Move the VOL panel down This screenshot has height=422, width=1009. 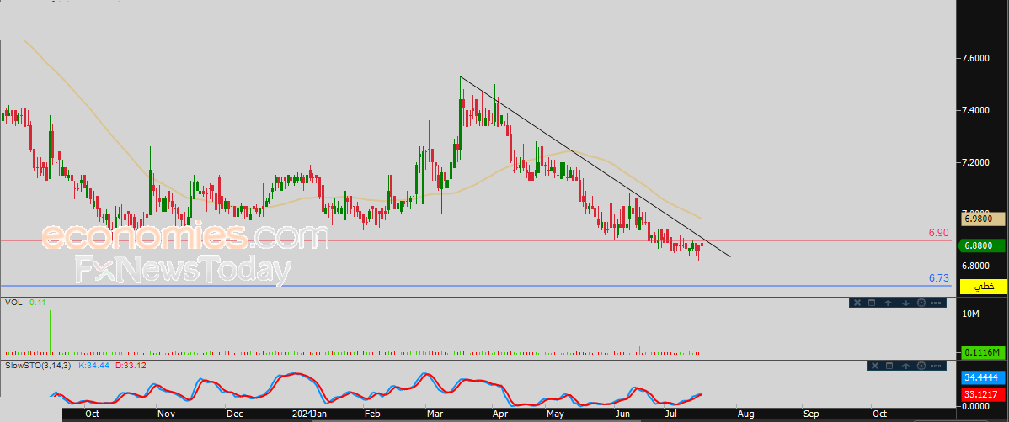click(x=905, y=303)
